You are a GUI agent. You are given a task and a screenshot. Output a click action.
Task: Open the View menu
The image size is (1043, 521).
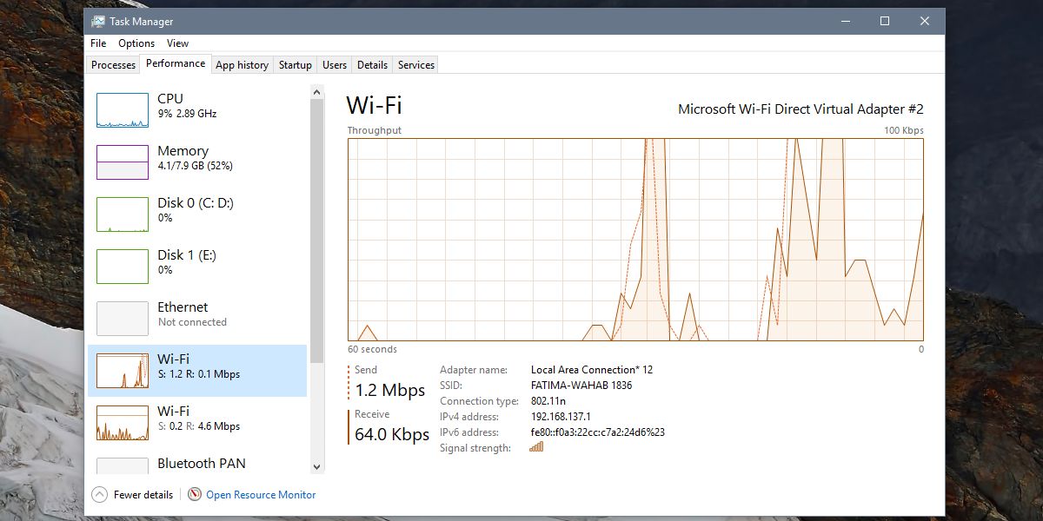178,43
